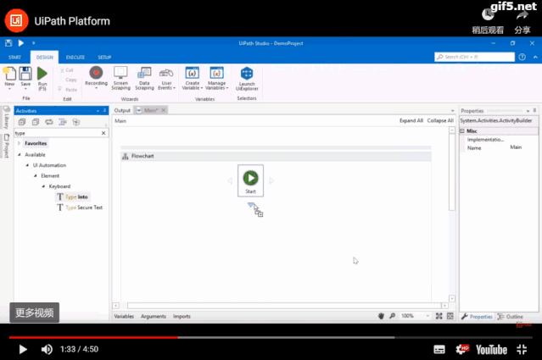Image resolution: width=542 pixels, height=360 pixels.
Task: Start the Recording wizard
Action: click(x=96, y=73)
